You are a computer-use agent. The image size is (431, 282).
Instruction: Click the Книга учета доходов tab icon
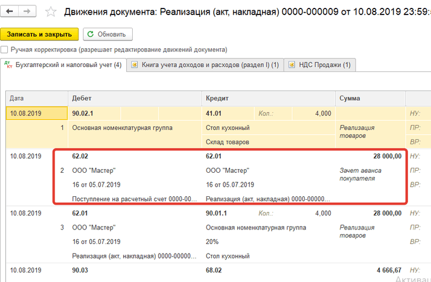(135, 65)
